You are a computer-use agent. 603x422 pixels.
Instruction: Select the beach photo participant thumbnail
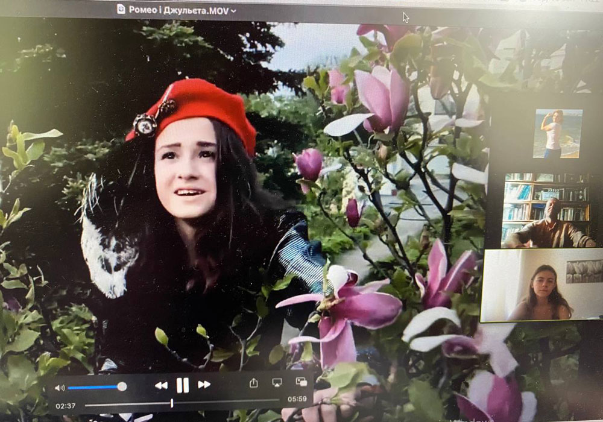point(558,134)
